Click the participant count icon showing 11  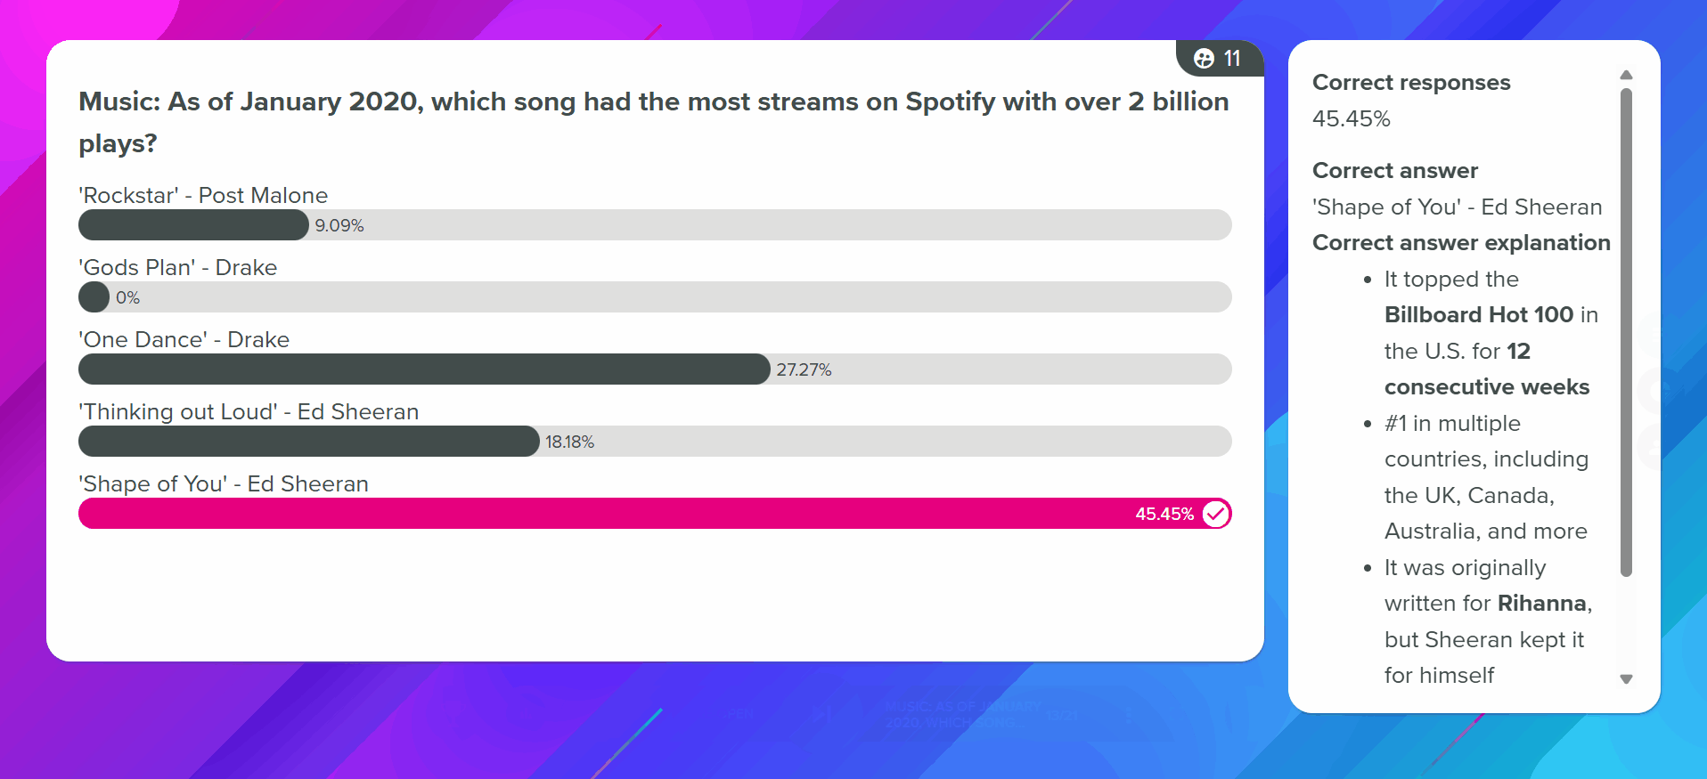click(x=1204, y=59)
